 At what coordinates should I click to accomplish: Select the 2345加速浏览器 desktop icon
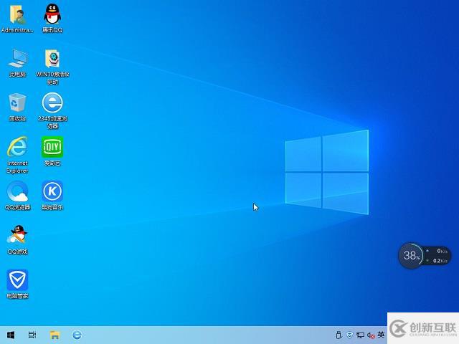pyautogui.click(x=52, y=111)
